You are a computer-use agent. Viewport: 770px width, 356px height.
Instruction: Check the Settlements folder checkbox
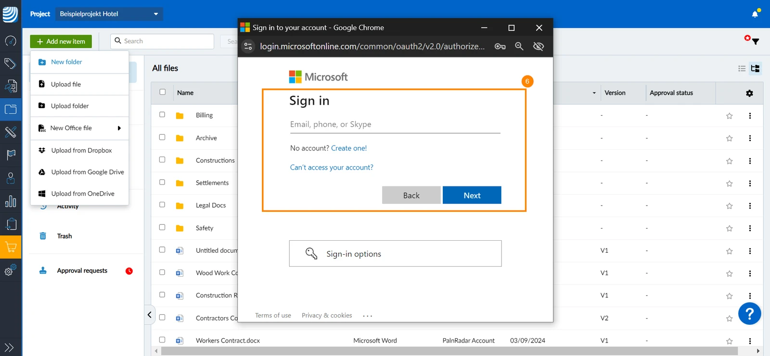(162, 182)
